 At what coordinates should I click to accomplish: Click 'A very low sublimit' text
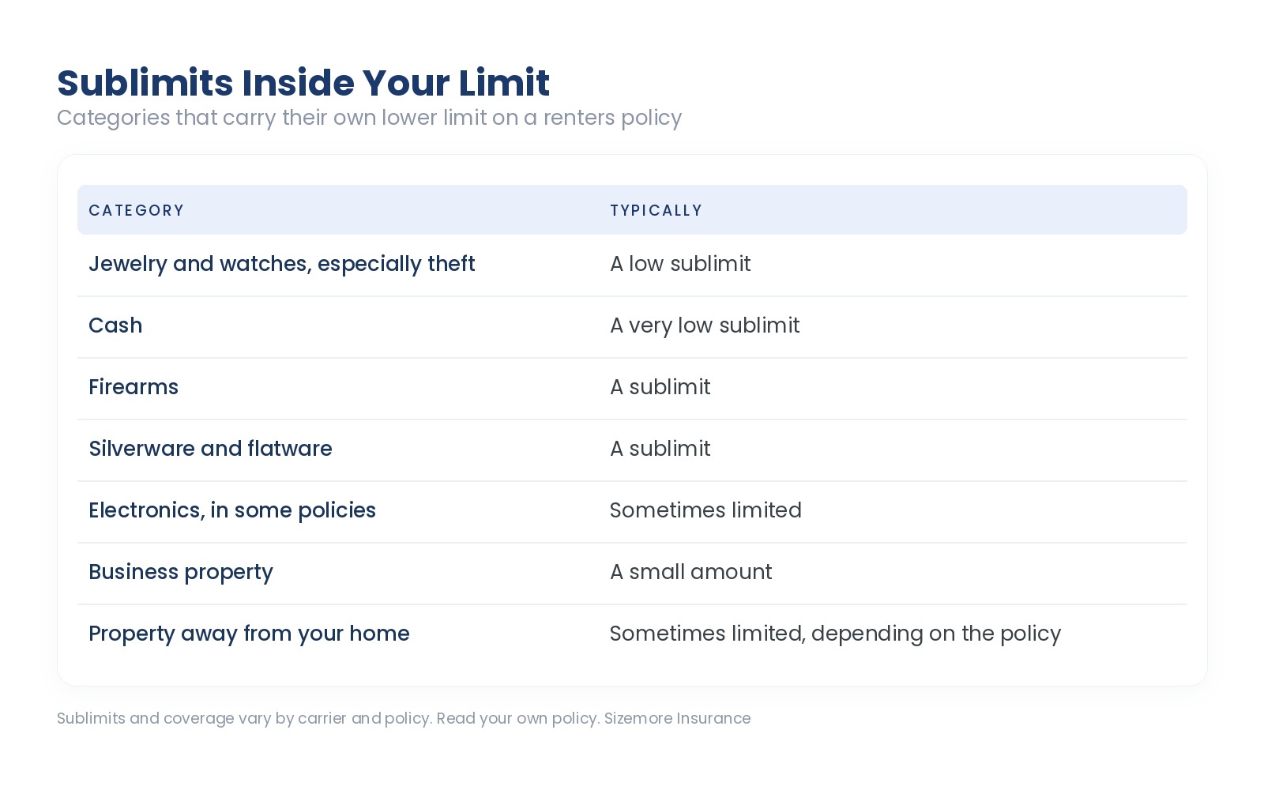[705, 325]
